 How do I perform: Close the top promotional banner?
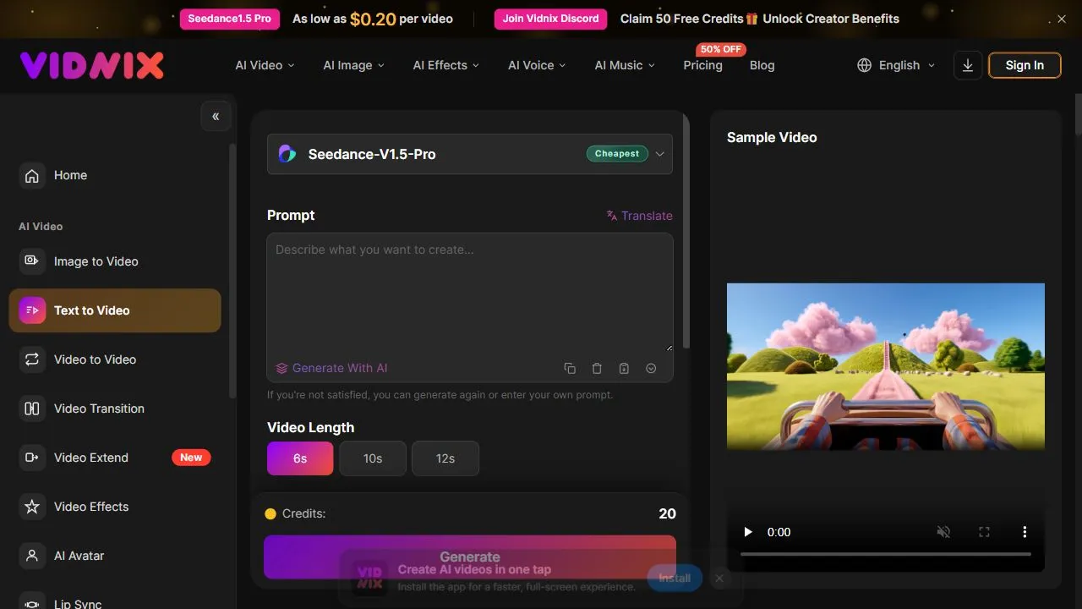pyautogui.click(x=1062, y=19)
